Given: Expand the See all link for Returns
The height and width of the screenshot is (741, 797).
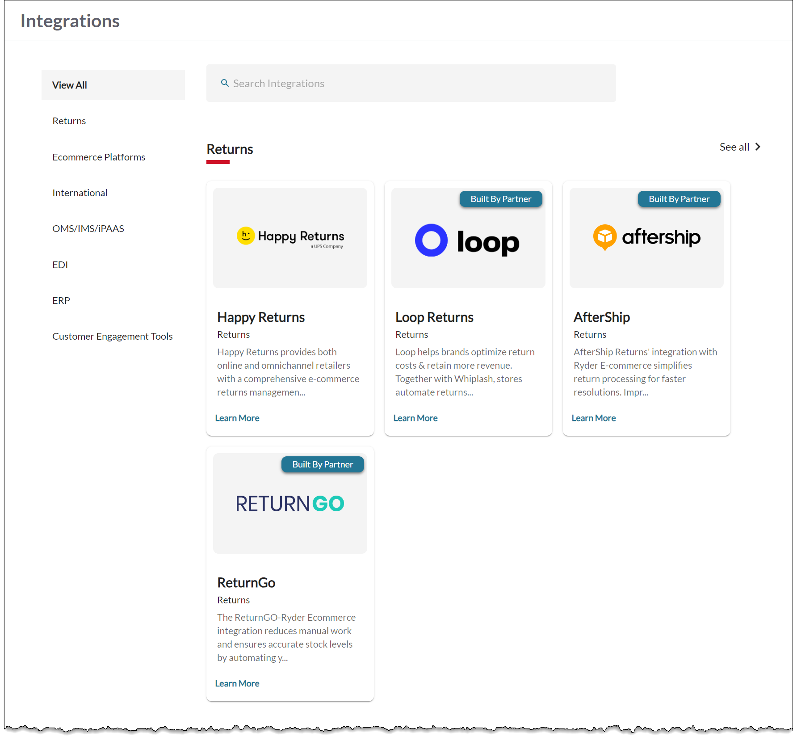Looking at the screenshot, I should click(x=734, y=147).
